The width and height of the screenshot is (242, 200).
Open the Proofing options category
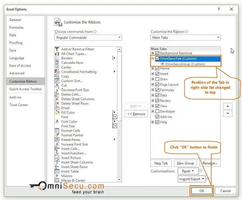pyautogui.click(x=16, y=43)
